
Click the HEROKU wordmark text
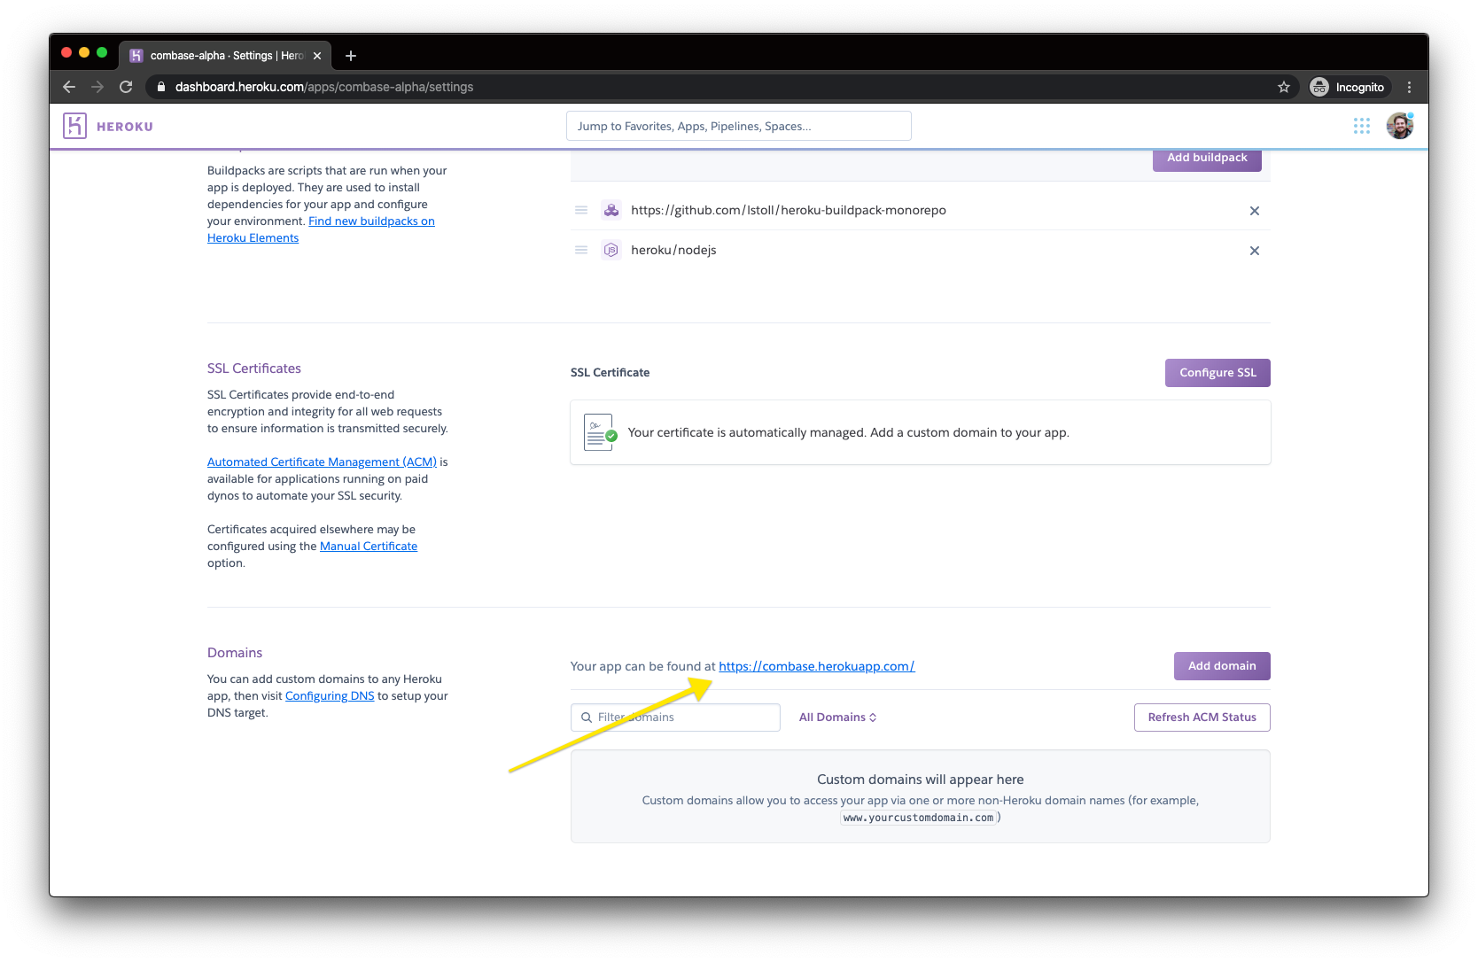[x=125, y=127]
